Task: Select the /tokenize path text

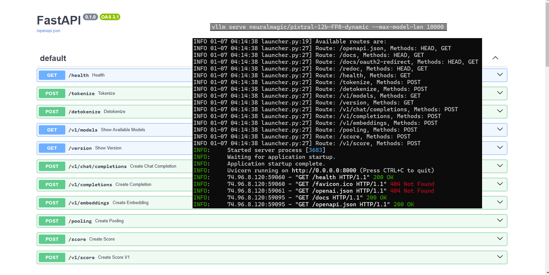Action: (82, 93)
